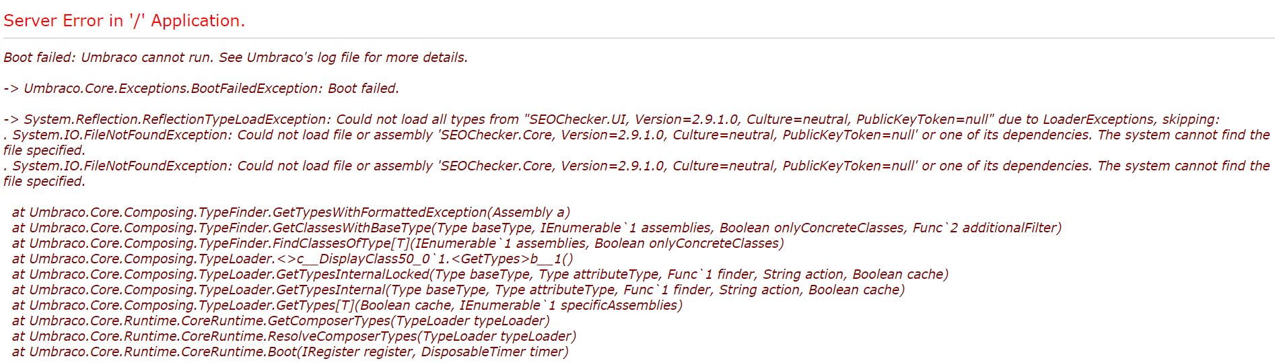Click the 'Server Error in '/' Application' heading

[x=124, y=21]
